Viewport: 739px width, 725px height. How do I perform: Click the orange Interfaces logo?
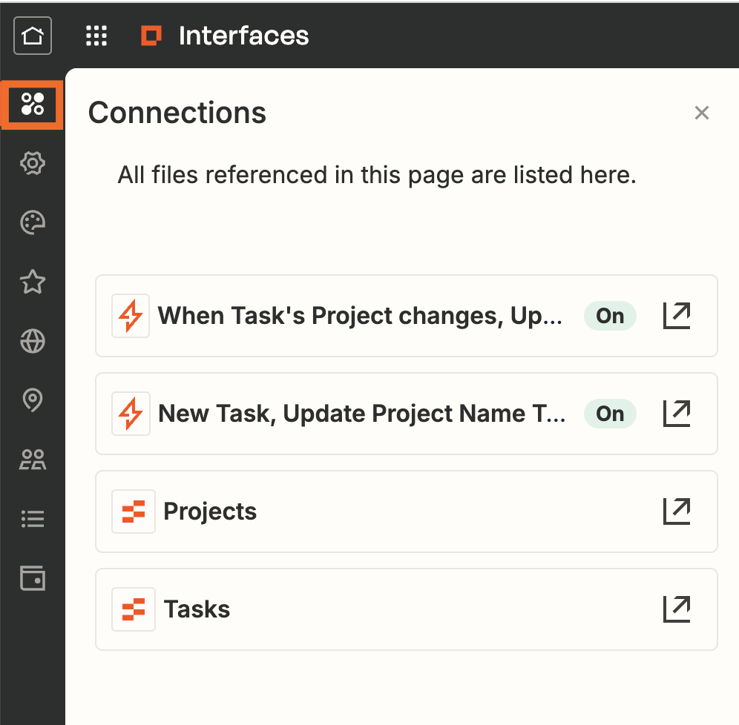[x=151, y=36]
